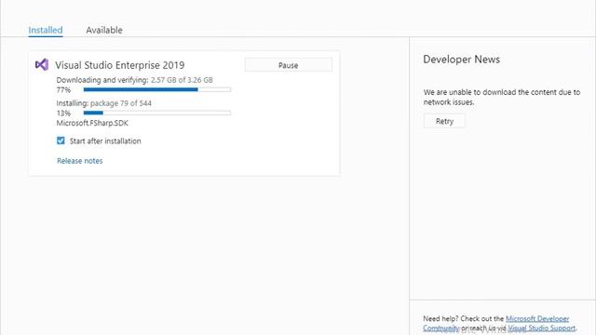The width and height of the screenshot is (596, 335).
Task: Click the 13% install percentage label
Action: tap(63, 114)
